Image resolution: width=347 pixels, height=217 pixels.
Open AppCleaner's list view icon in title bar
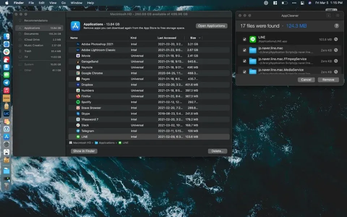338,16
